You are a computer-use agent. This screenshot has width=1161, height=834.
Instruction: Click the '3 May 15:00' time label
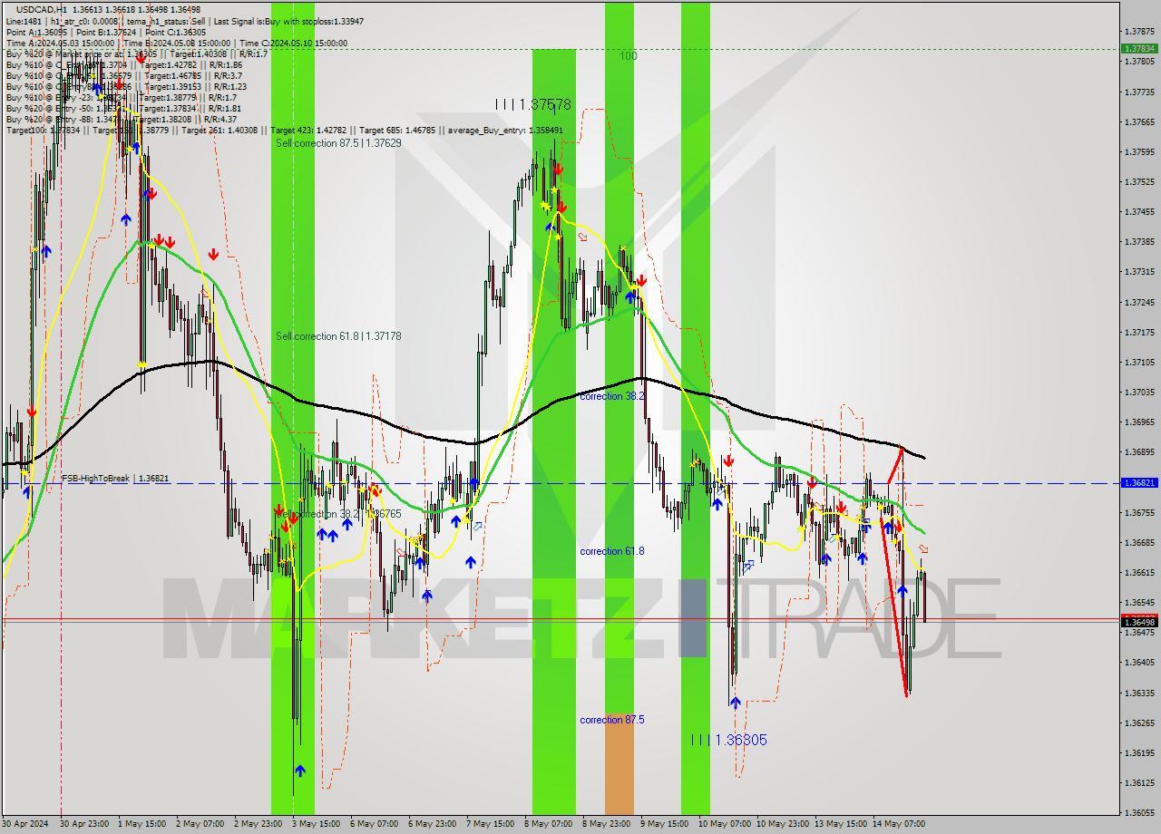tap(317, 824)
